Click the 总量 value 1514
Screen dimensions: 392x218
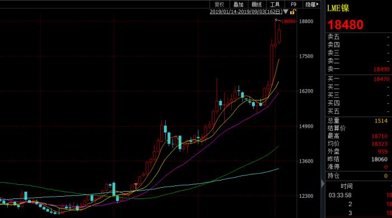[x=381, y=121]
